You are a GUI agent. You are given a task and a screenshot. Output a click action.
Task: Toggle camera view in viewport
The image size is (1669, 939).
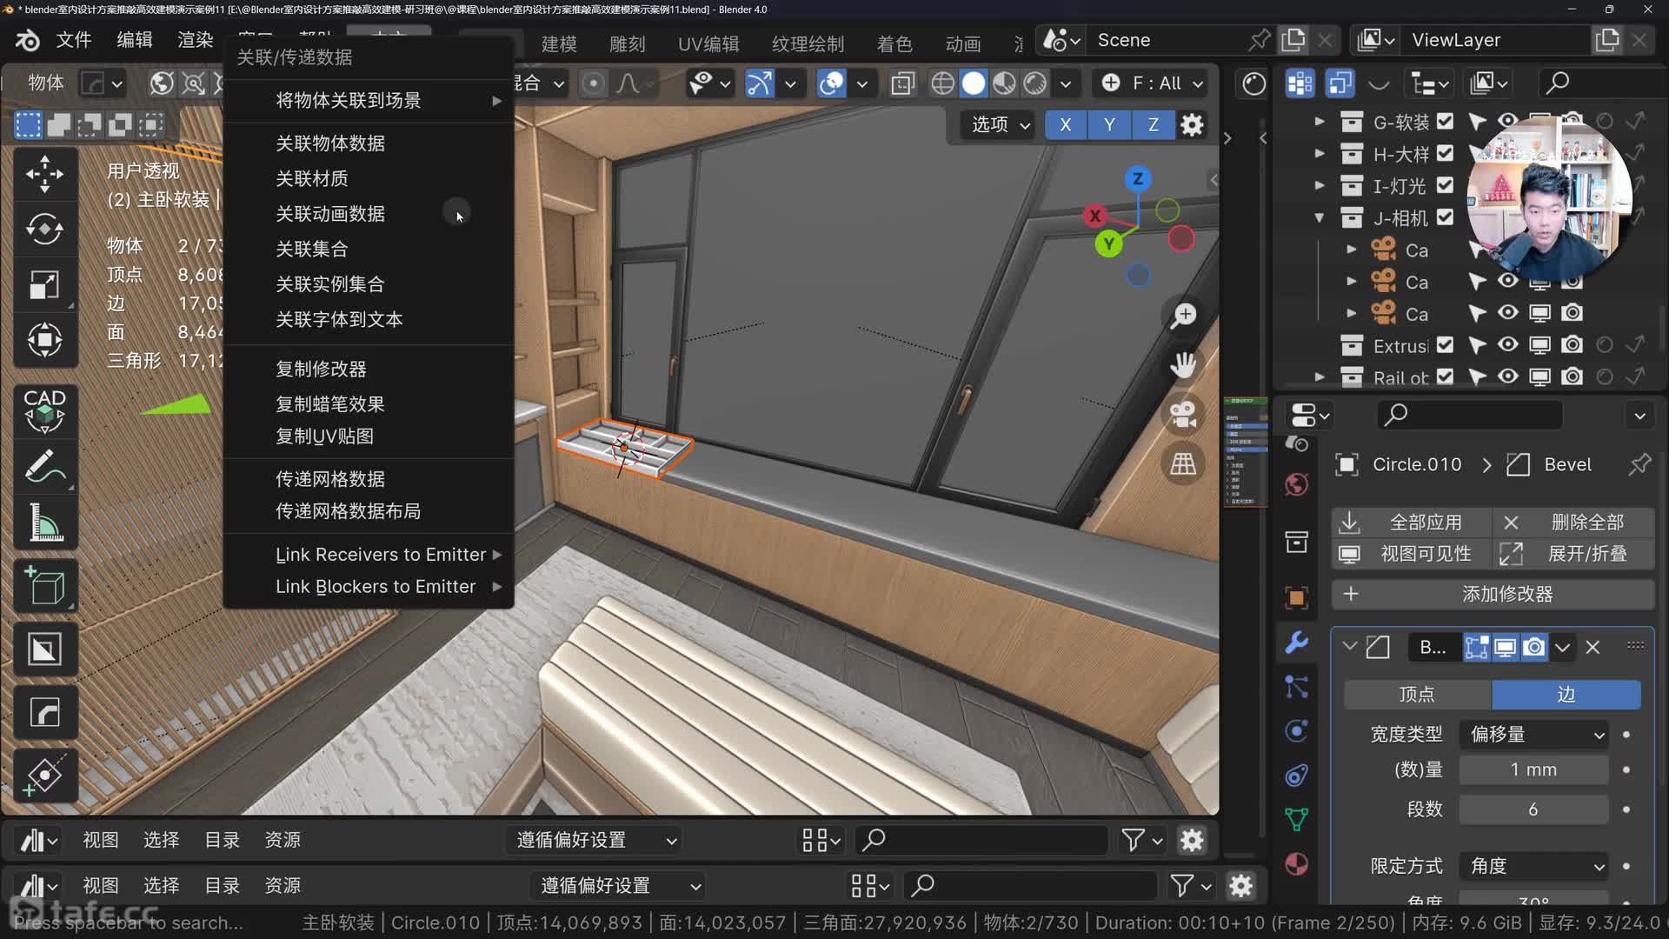point(1183,414)
